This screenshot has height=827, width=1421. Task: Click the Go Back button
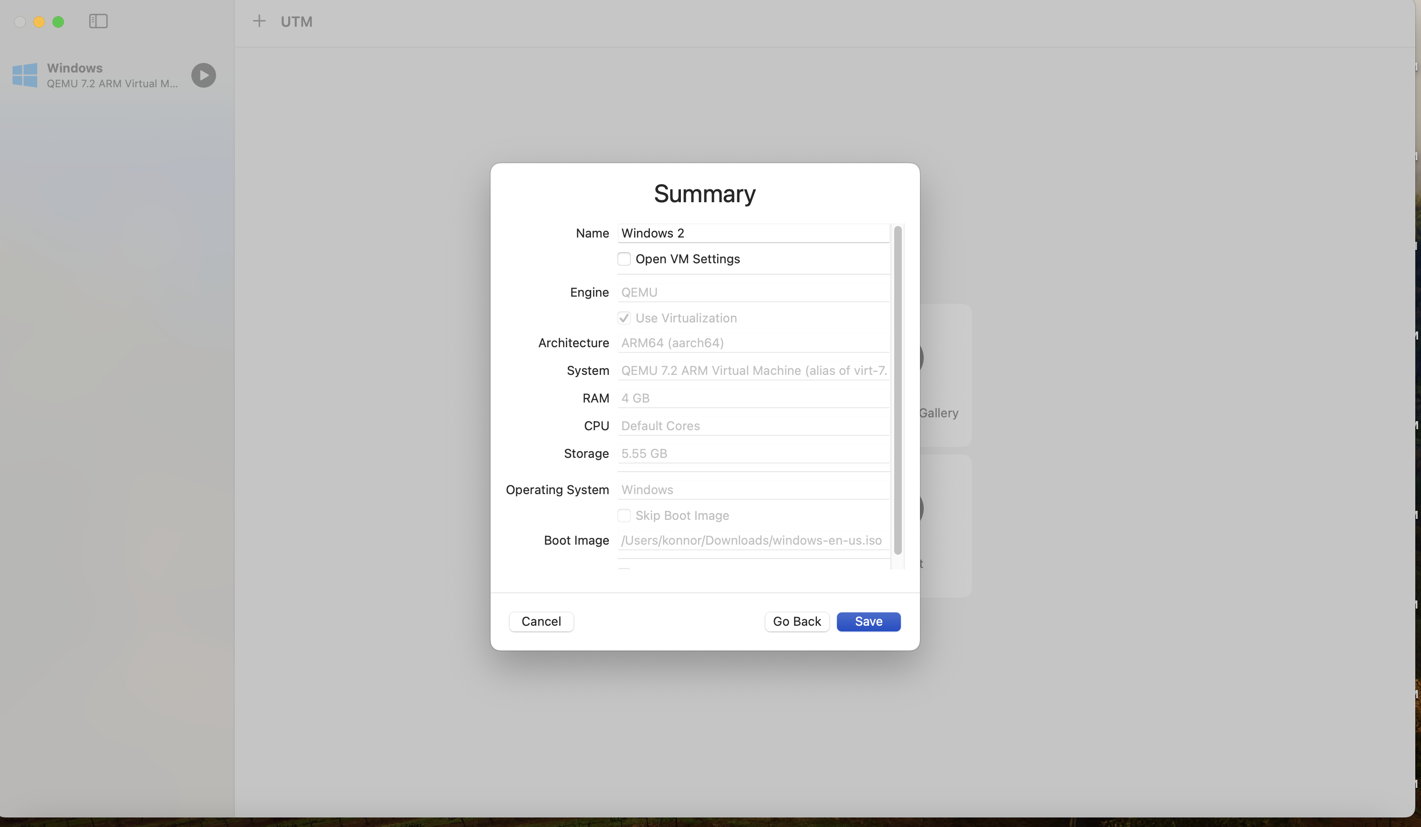[x=797, y=621]
